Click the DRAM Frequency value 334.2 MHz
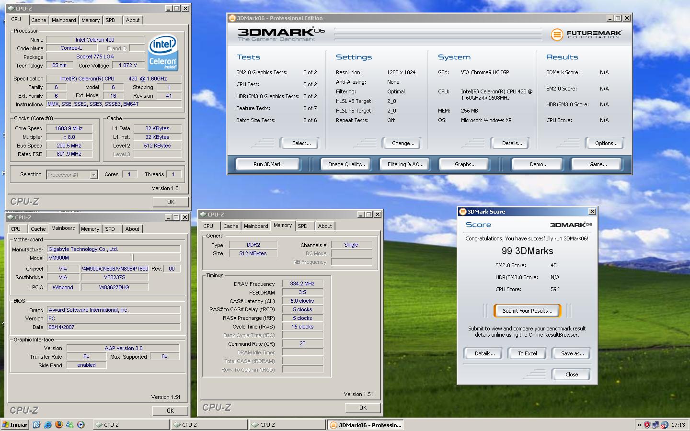The width and height of the screenshot is (690, 431). pyautogui.click(x=302, y=284)
